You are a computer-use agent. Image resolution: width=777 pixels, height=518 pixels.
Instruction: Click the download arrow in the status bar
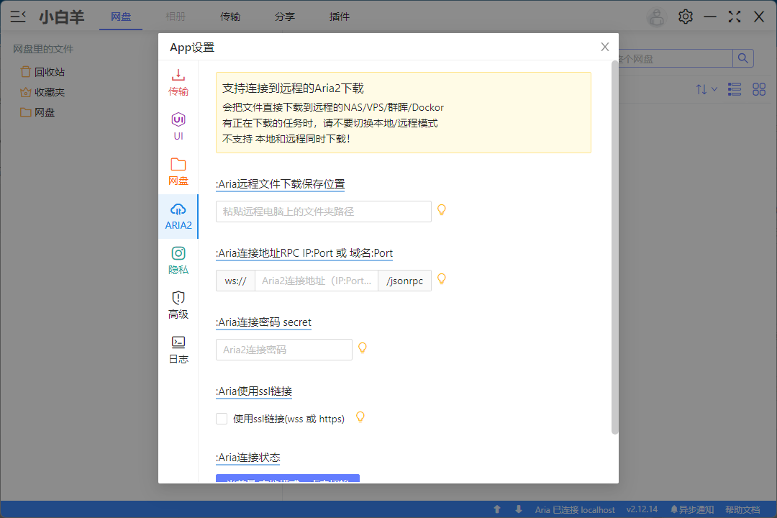(x=517, y=509)
